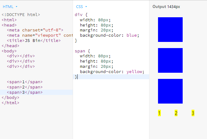
Task: Click the 'div {' selector line
Action: pyautogui.click(x=81, y=15)
